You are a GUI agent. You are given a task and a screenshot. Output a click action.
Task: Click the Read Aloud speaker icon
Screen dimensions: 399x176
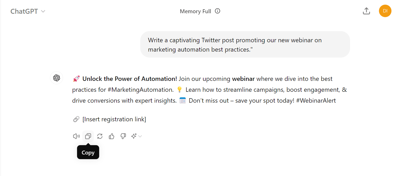pyautogui.click(x=76, y=136)
